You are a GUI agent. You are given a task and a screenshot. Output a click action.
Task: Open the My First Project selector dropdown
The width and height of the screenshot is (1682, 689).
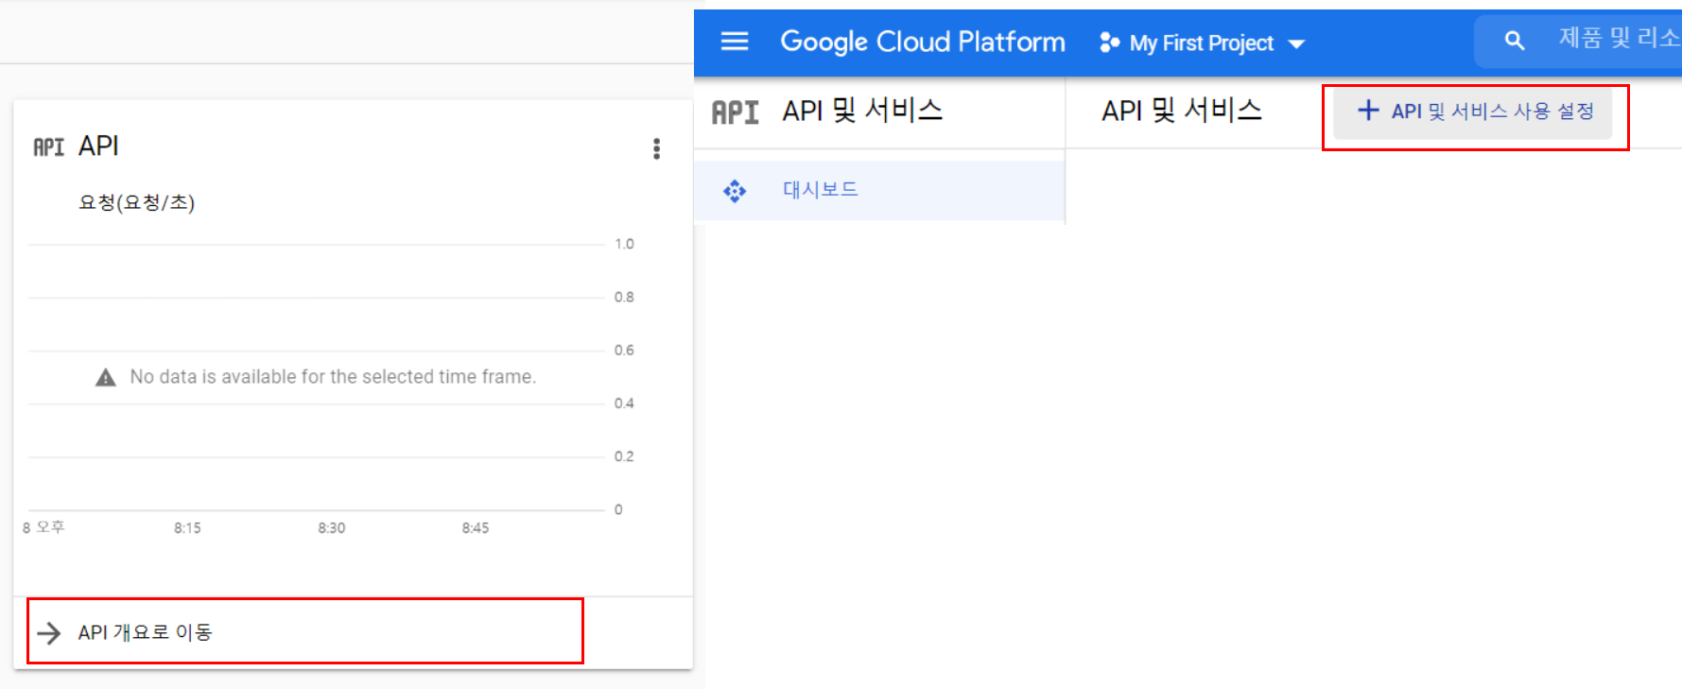(x=1203, y=43)
